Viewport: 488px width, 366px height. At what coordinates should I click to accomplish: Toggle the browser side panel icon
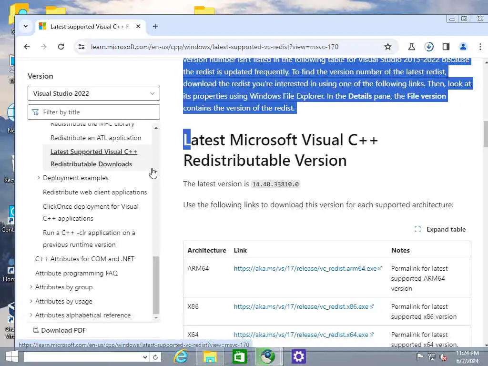(446, 47)
